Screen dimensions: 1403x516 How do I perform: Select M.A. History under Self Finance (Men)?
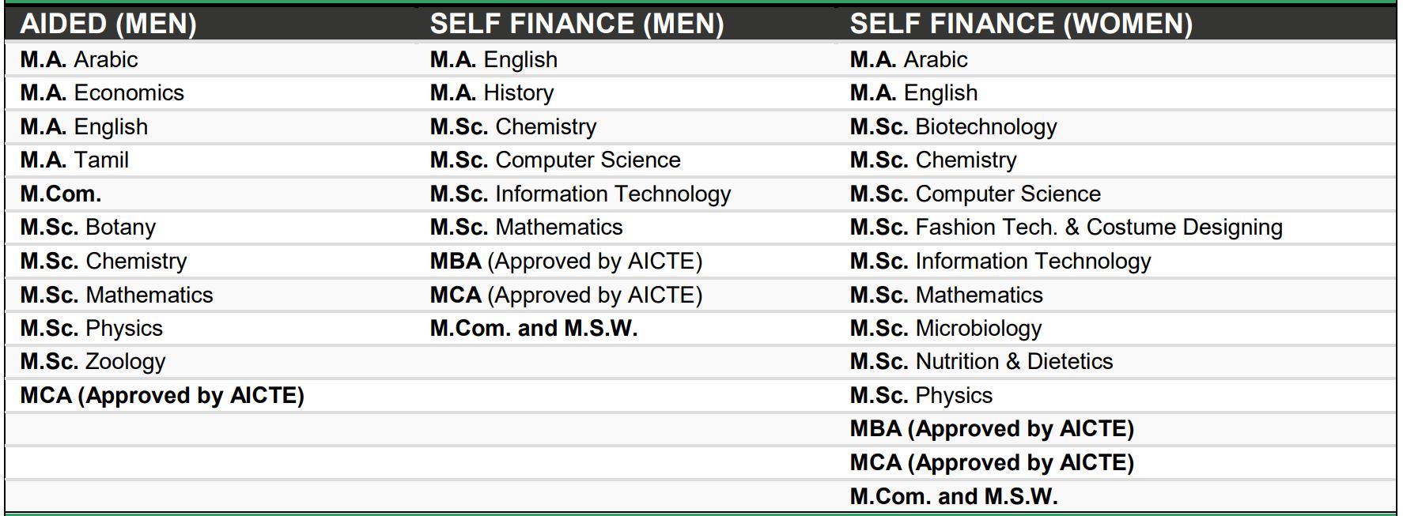tap(492, 92)
